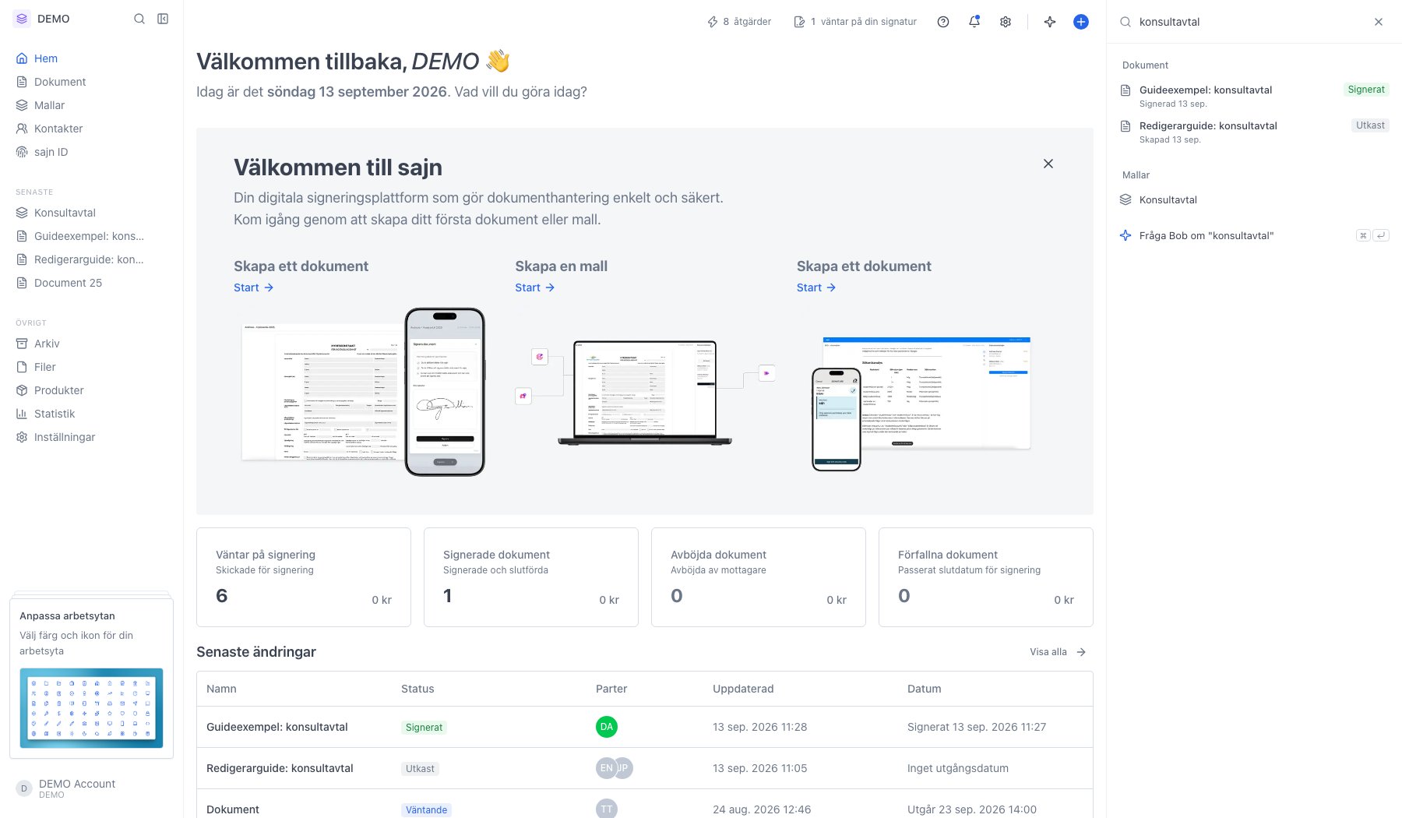
Task: Open Produkter in the sidebar
Action: coord(91,390)
